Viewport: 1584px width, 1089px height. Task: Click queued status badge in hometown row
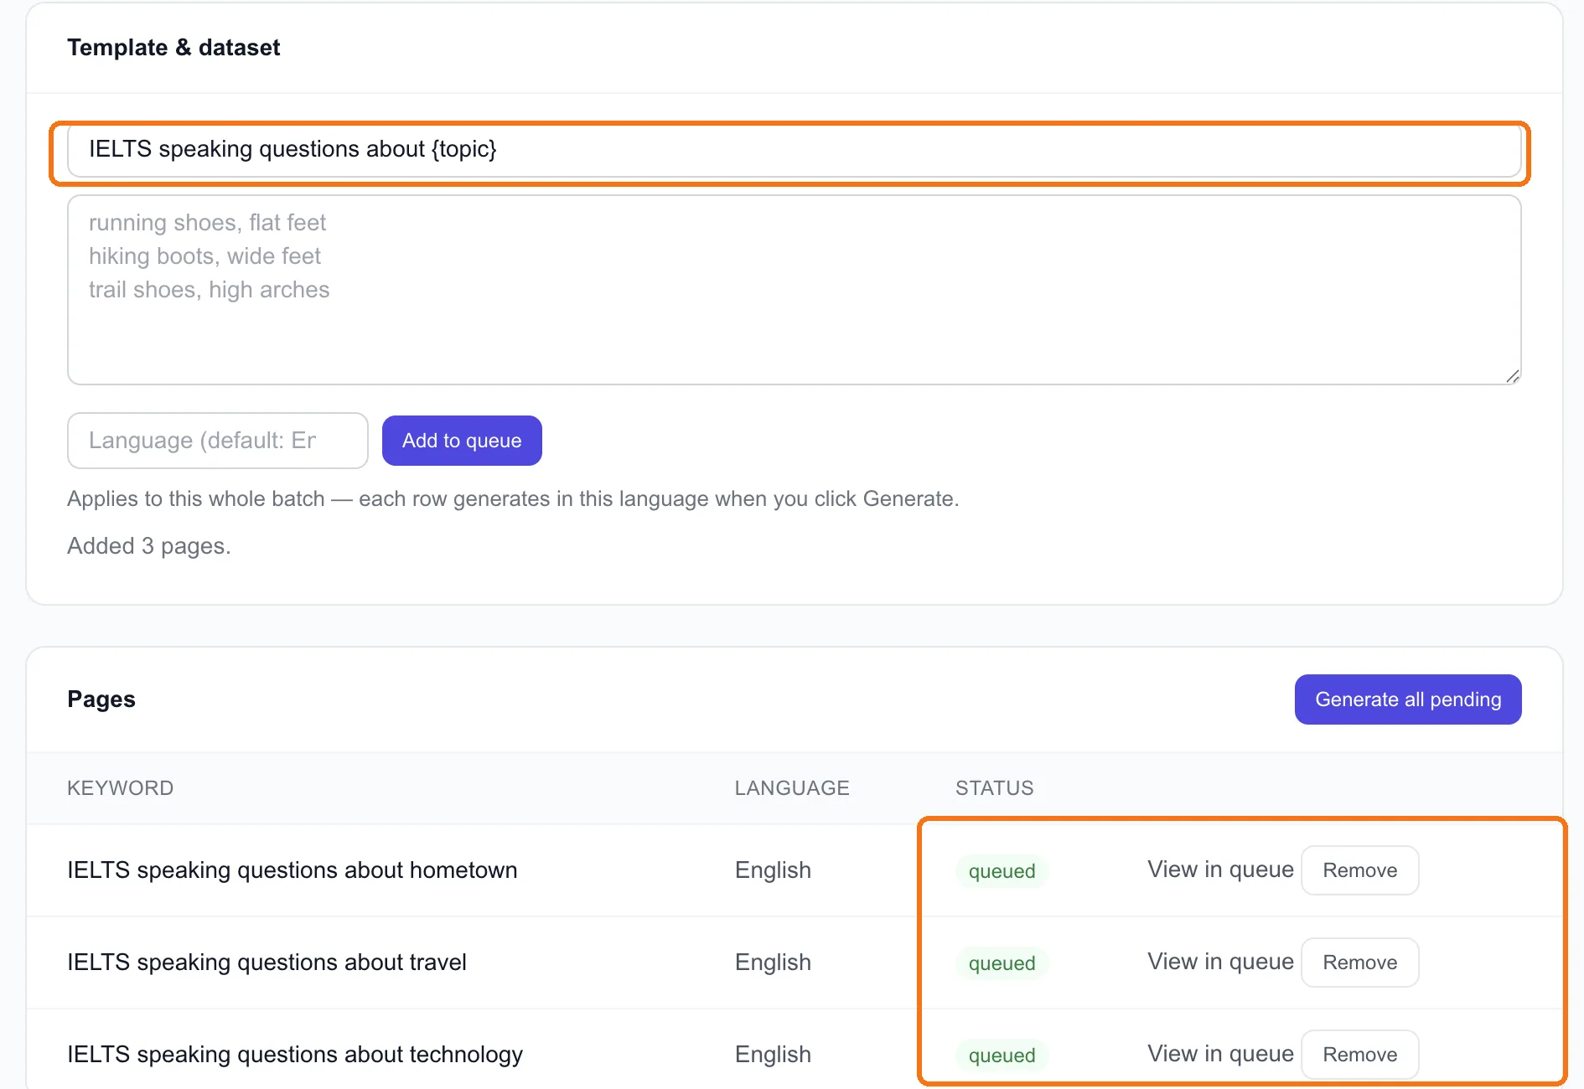pos(1002,871)
